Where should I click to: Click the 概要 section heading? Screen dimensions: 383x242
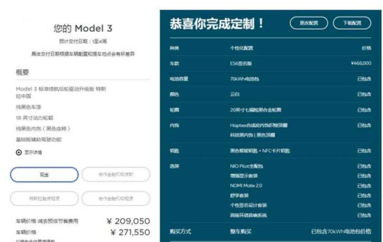(22, 73)
